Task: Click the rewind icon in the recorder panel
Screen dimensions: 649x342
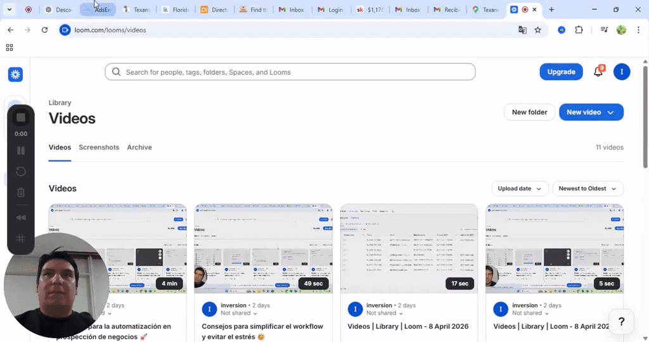Action: pyautogui.click(x=21, y=217)
